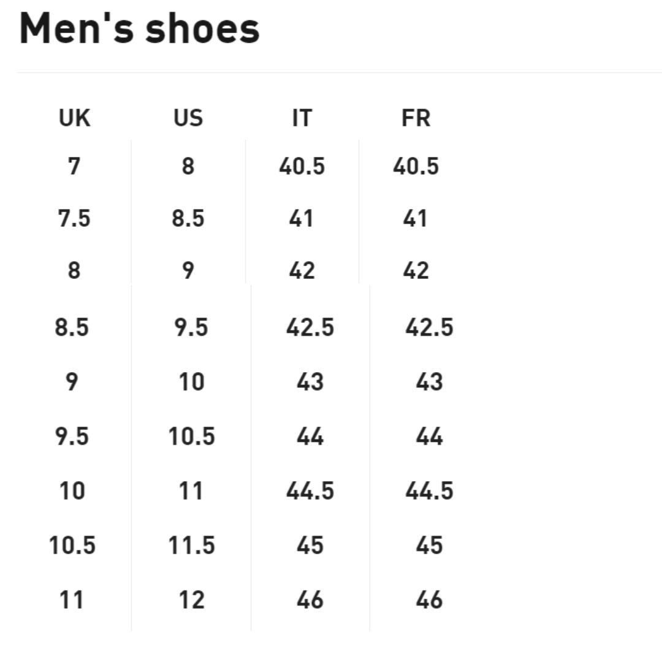Select IT size 44.5 cell
This screenshot has height=662, width=662.
pos(310,490)
